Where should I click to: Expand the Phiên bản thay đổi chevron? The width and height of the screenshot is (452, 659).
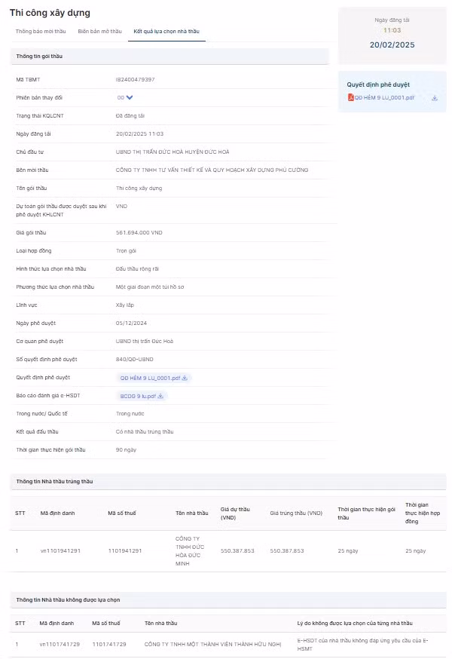coord(130,97)
